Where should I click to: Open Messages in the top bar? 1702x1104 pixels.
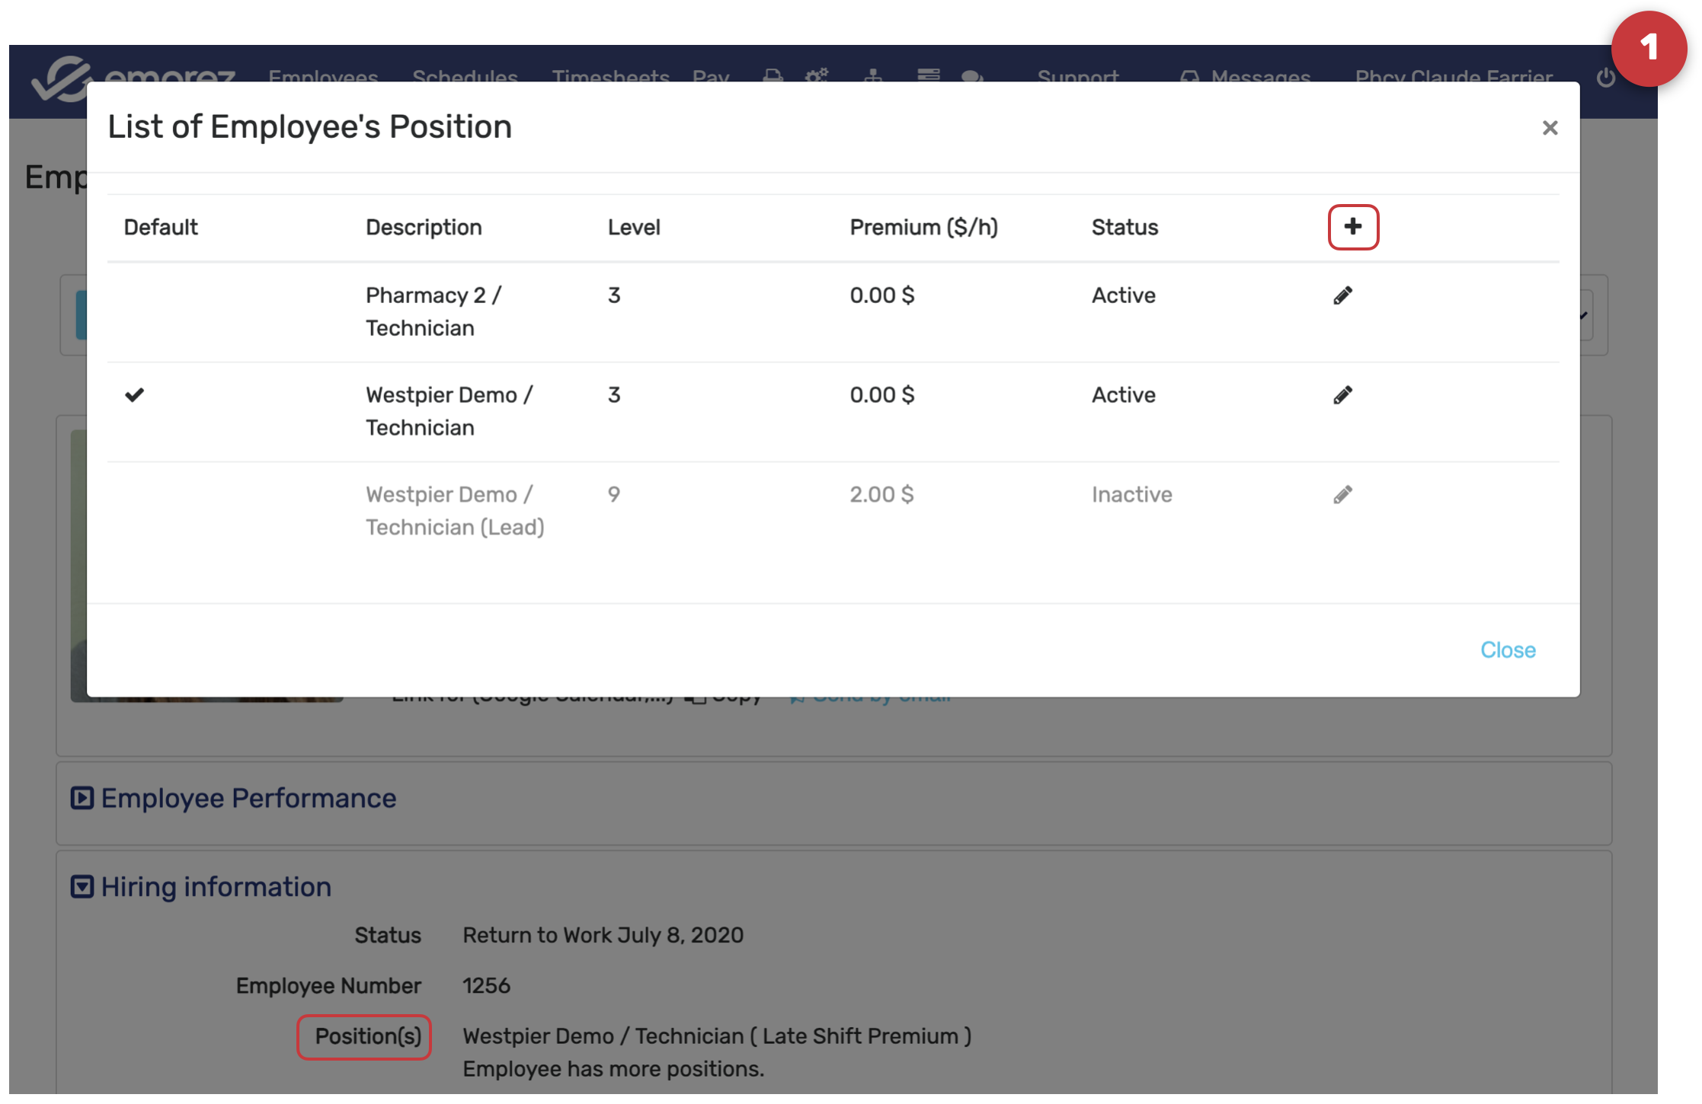click(x=1259, y=76)
